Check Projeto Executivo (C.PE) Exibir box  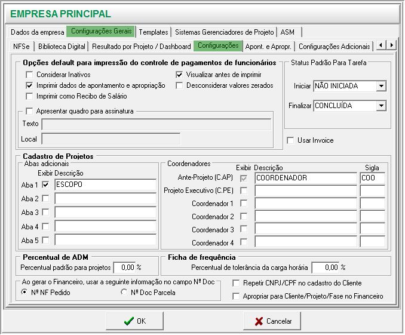pos(244,190)
